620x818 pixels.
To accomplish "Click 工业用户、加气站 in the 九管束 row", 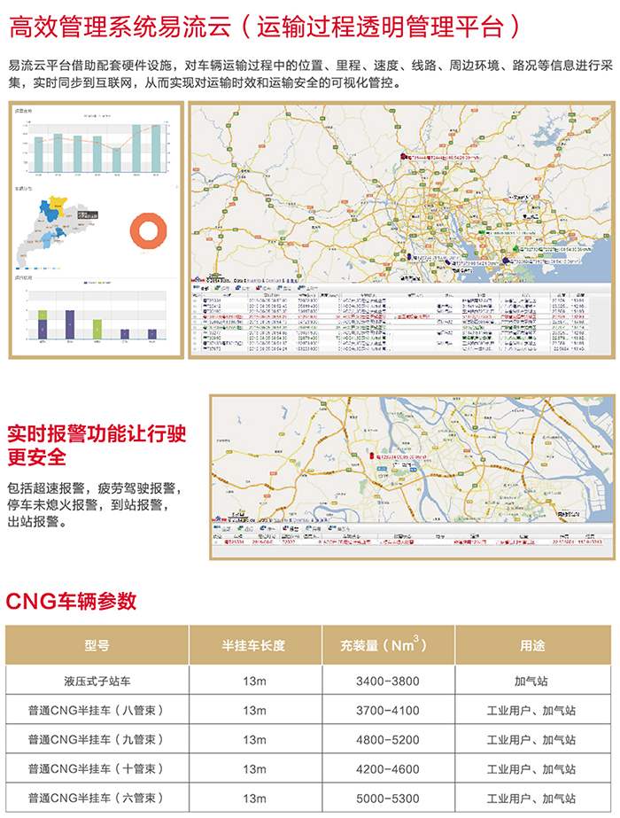I will [531, 739].
